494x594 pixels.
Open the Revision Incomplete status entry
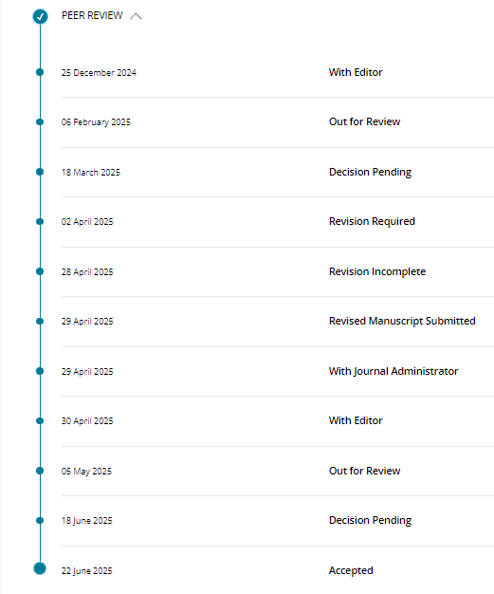pyautogui.click(x=377, y=271)
